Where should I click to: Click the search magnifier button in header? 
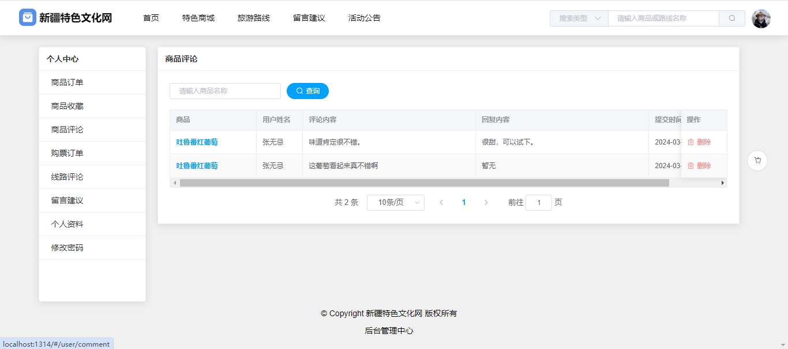(x=731, y=18)
